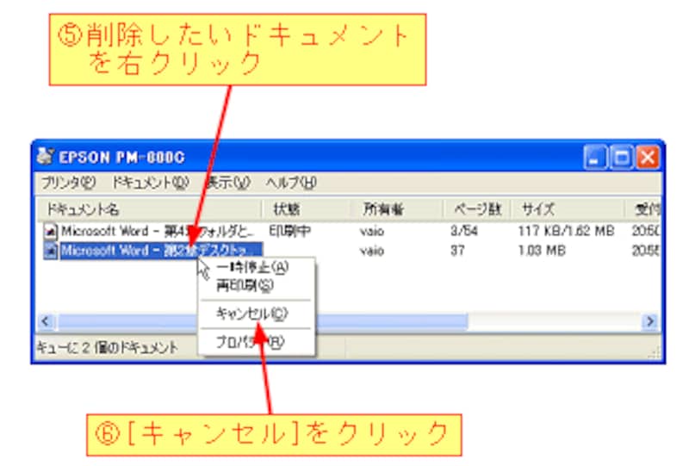Screen dimensions: 689x466
Task: Click the 1.03 MB size value
Action: (542, 250)
